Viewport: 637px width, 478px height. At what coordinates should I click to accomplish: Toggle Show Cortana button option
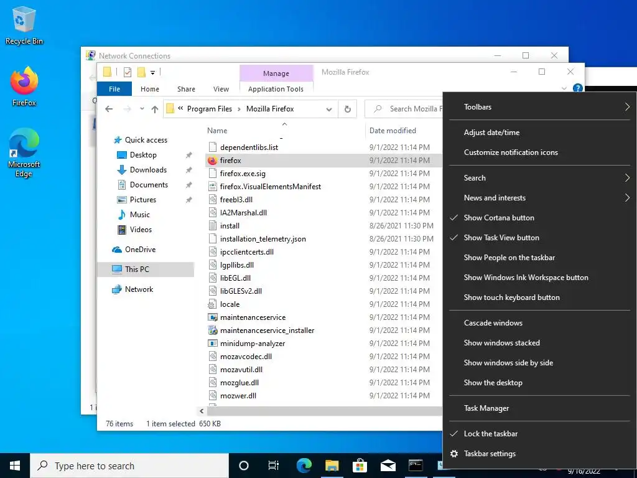tap(539, 218)
